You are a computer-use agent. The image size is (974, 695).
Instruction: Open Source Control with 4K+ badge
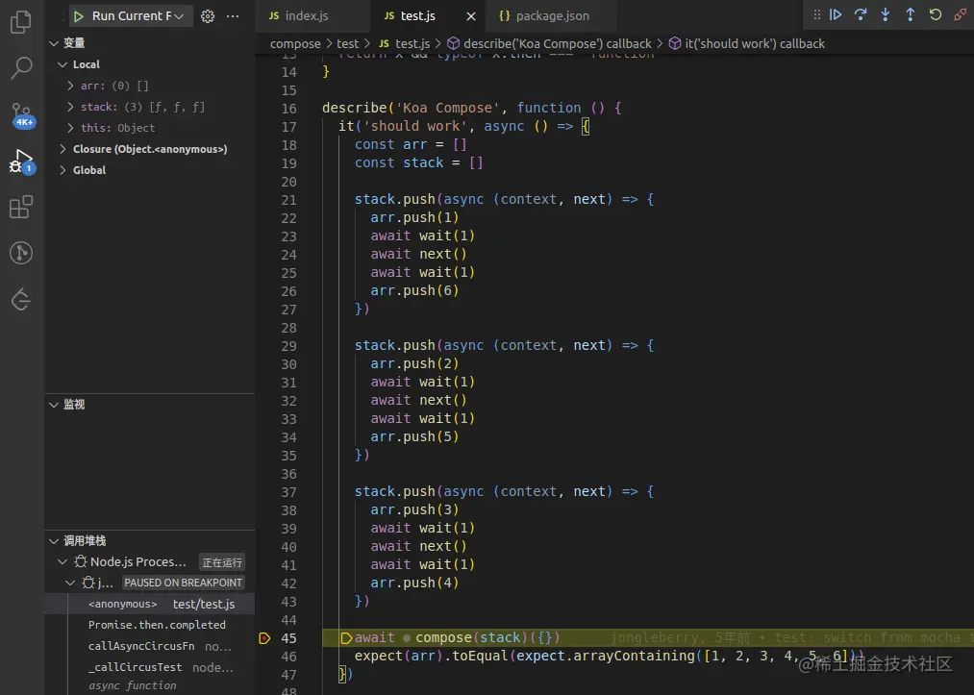coord(21,114)
